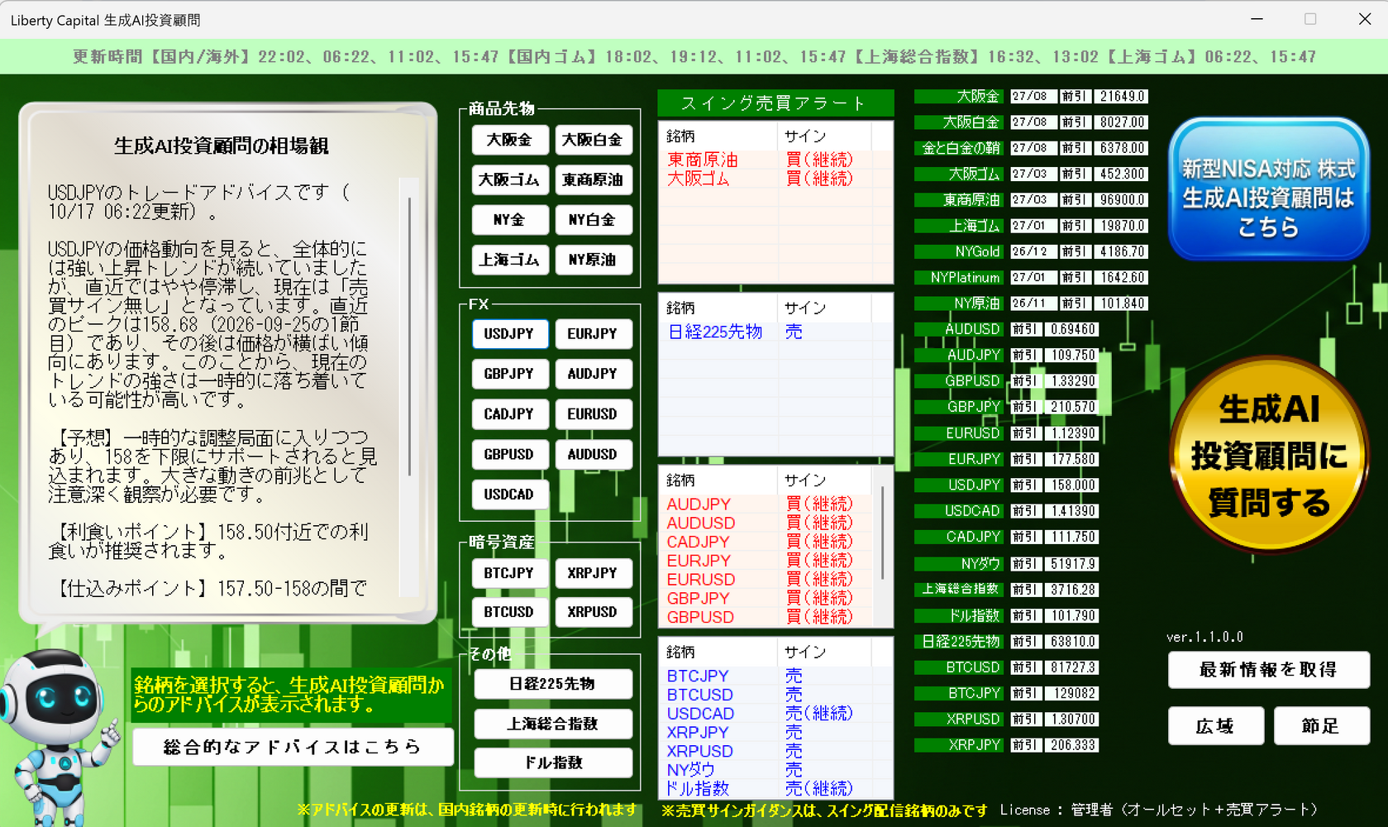Click the AUDUSD FX button

(594, 454)
